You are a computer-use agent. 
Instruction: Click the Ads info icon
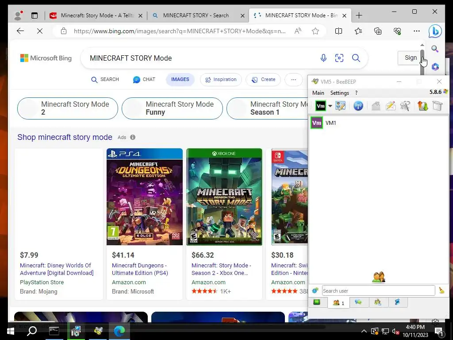click(x=133, y=137)
